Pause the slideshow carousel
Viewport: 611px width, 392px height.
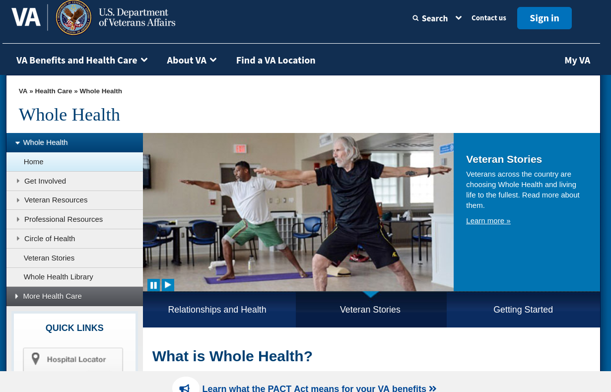pyautogui.click(x=153, y=285)
